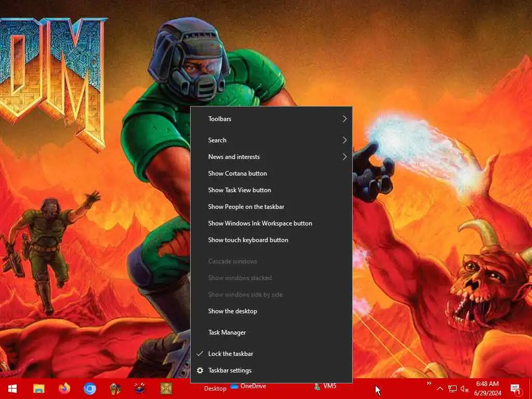Click the Desktop toolbar label on taskbar
Image resolution: width=532 pixels, height=399 pixels.
pyautogui.click(x=215, y=389)
